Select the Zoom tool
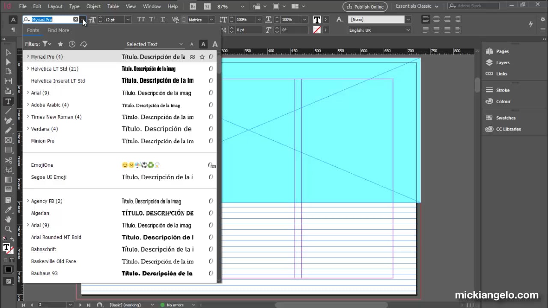The height and width of the screenshot is (308, 548). tap(8, 229)
